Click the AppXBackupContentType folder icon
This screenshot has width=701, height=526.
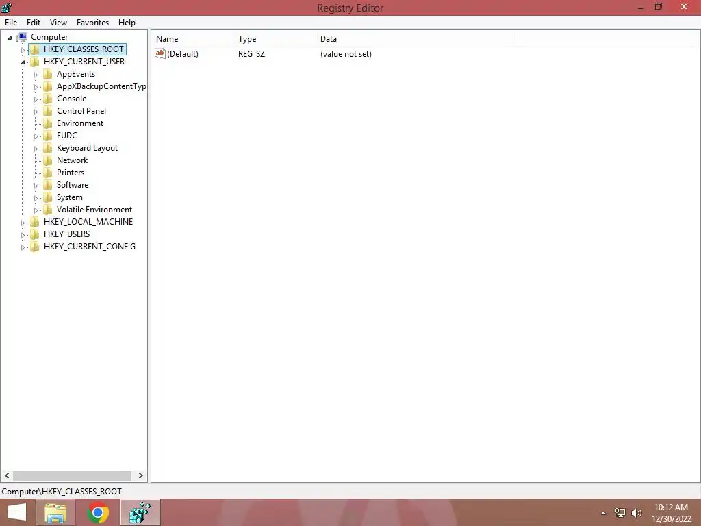tap(48, 86)
